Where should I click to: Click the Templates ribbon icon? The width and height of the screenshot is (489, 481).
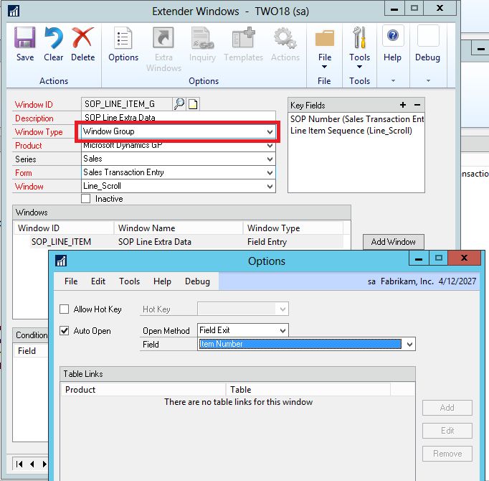[244, 38]
